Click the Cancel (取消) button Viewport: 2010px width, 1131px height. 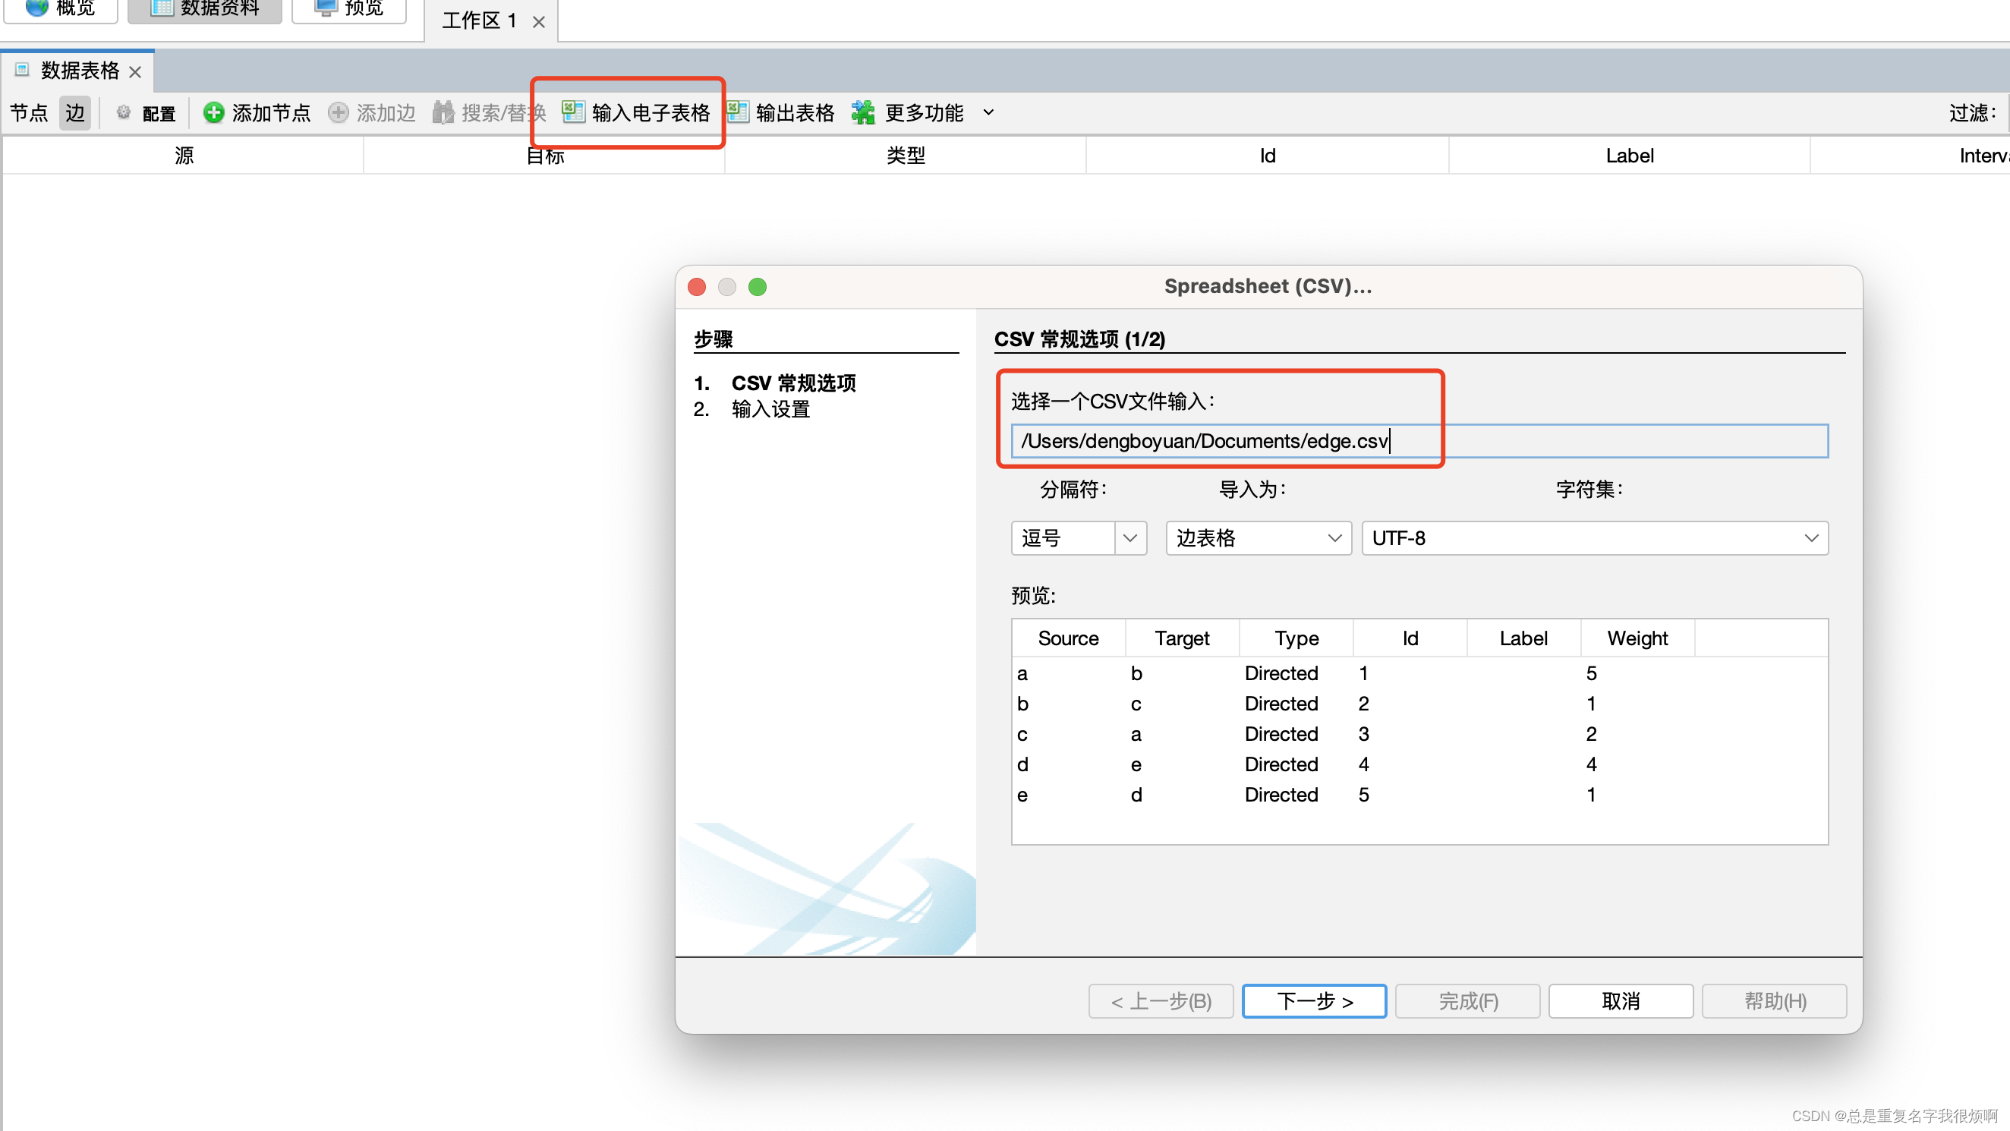click(1620, 1000)
